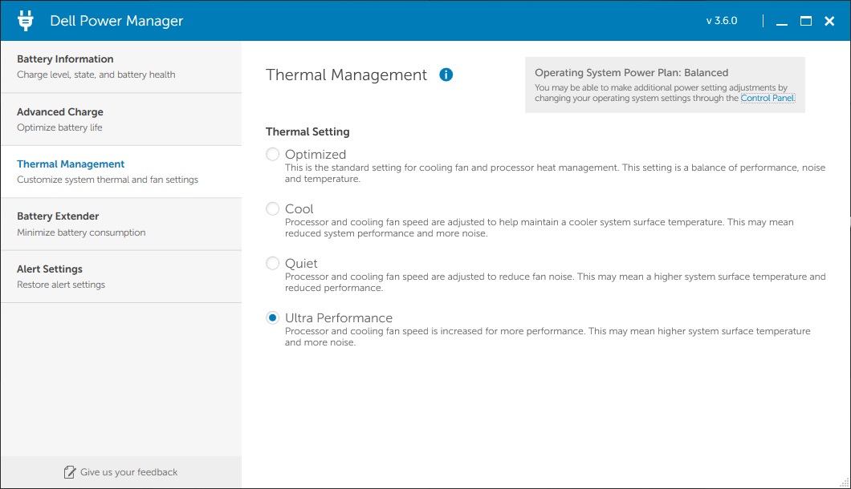Screen dimensions: 851x489
Task: Select the Ultra Performance radio button
Action: coord(272,317)
